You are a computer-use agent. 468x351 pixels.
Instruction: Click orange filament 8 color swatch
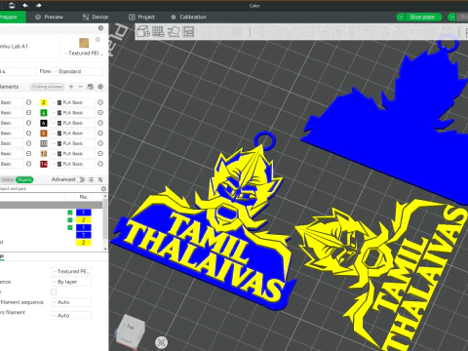coord(44,134)
